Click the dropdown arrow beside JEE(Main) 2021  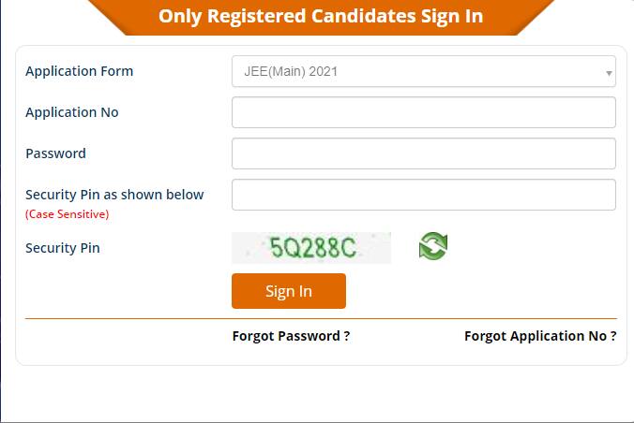pos(609,73)
